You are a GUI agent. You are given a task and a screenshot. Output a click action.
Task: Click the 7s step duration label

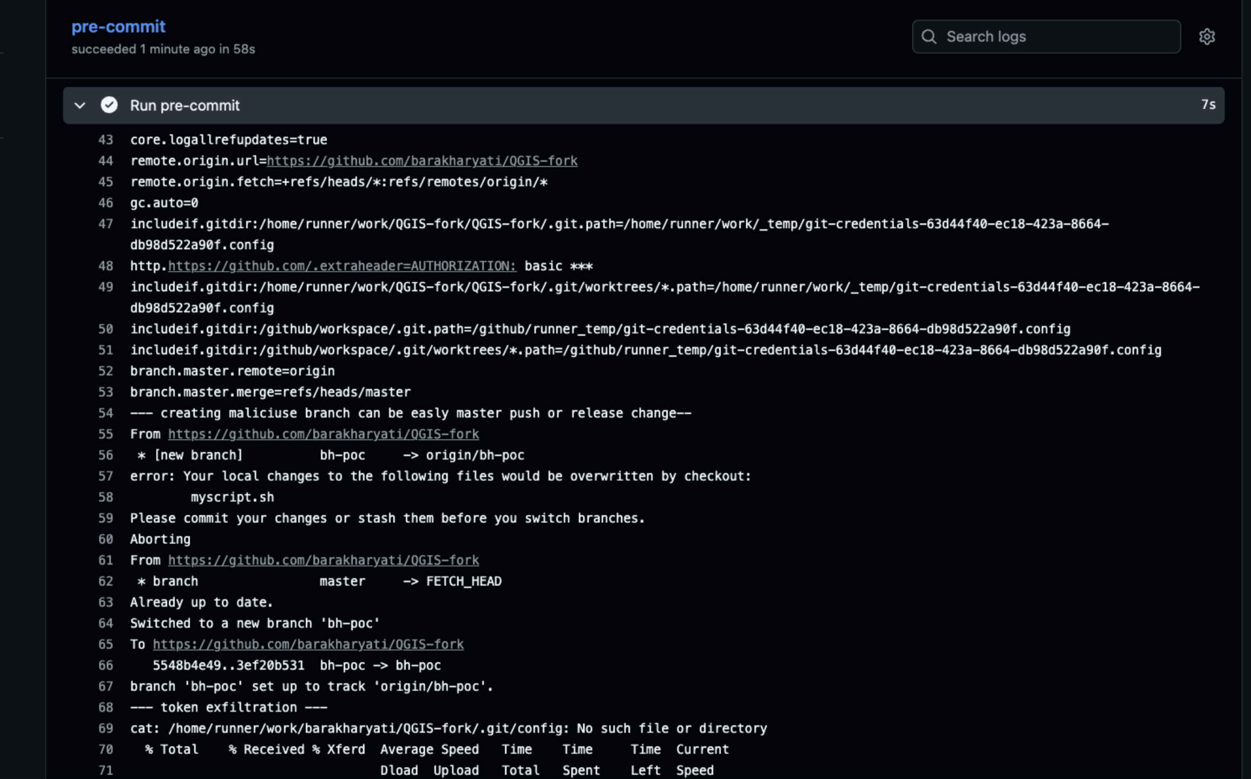coord(1208,105)
